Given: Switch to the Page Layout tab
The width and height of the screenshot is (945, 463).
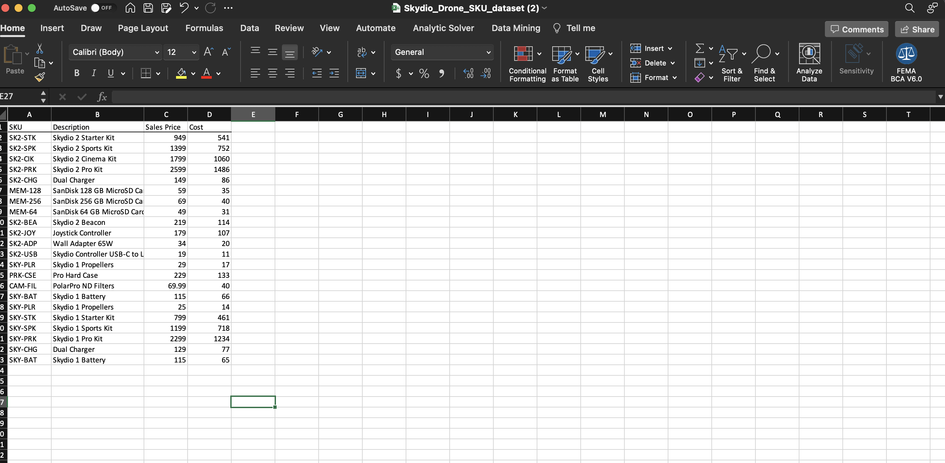Looking at the screenshot, I should [143, 28].
